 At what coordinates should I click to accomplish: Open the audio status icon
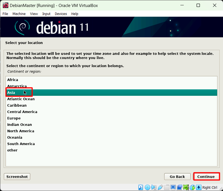(154, 187)
